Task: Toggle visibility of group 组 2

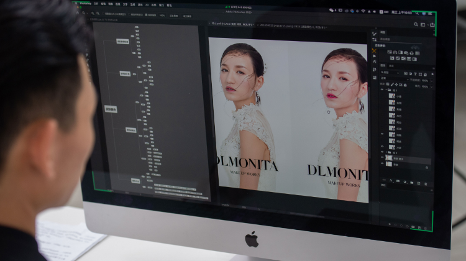Action: (382, 152)
